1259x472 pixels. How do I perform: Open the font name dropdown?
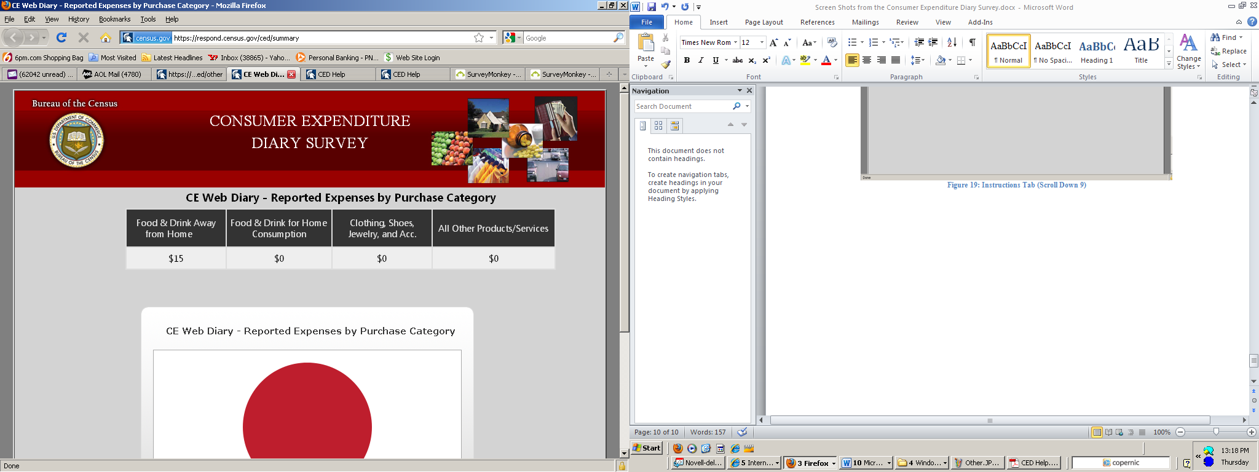tap(735, 42)
